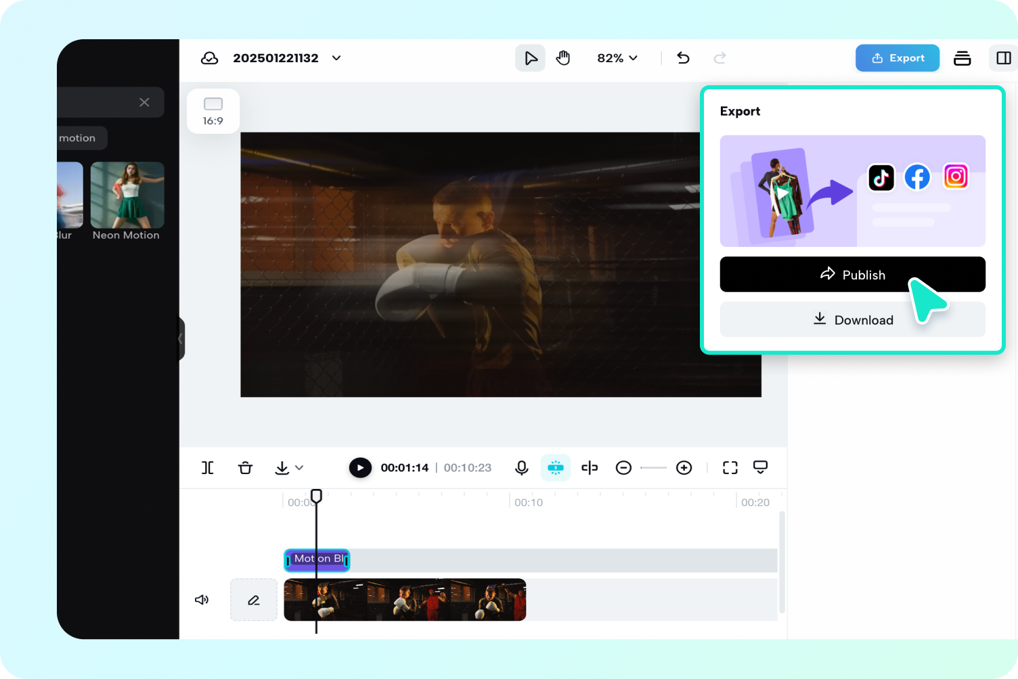The width and height of the screenshot is (1018, 679).
Task: Open the render queue stack icon near Export
Action: click(962, 58)
